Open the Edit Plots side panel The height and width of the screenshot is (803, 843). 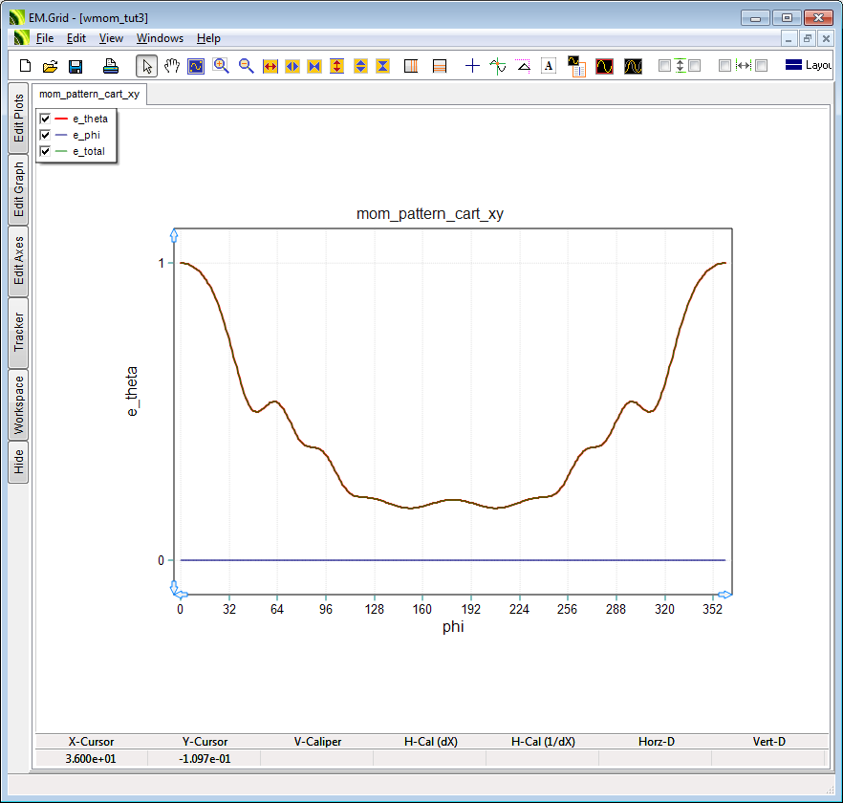[x=19, y=118]
